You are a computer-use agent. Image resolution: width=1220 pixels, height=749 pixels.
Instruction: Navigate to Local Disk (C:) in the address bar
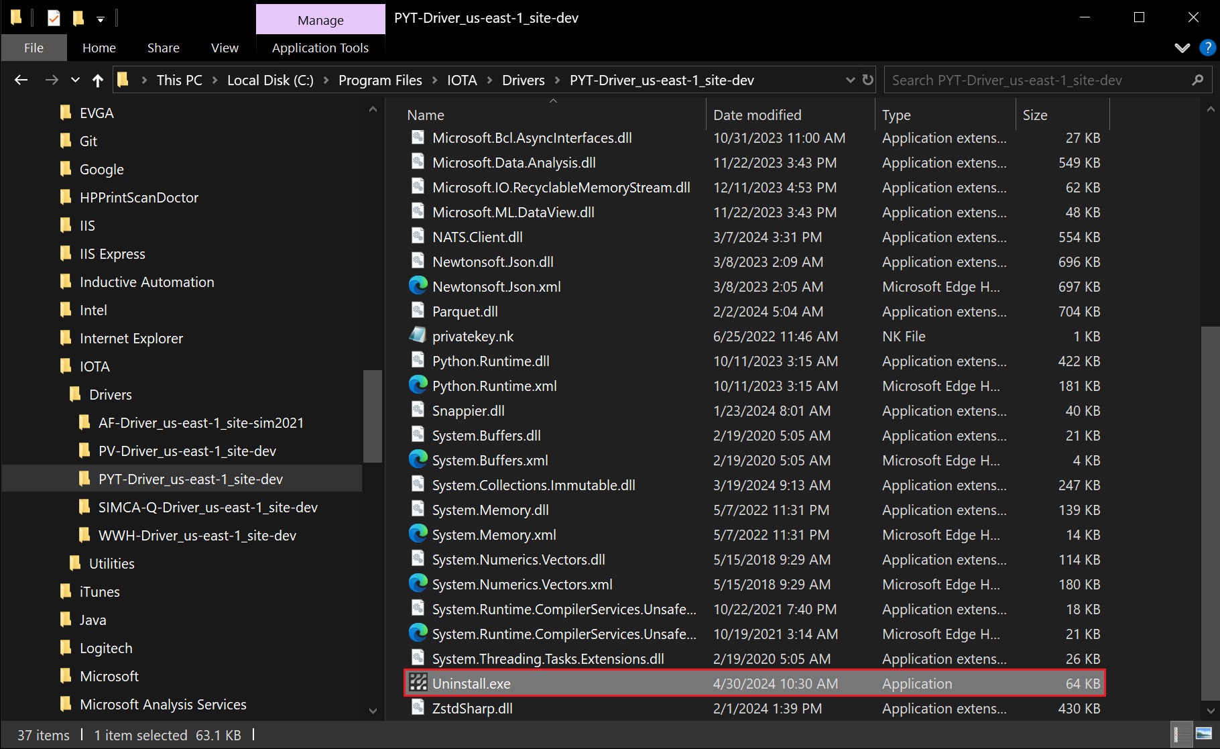pyautogui.click(x=270, y=80)
